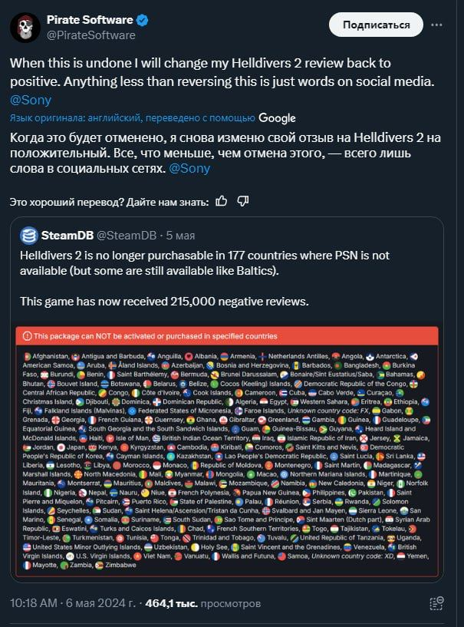The image size is (464, 627).
Task: Open the @Sony mention in the original text
Action: pos(31,100)
